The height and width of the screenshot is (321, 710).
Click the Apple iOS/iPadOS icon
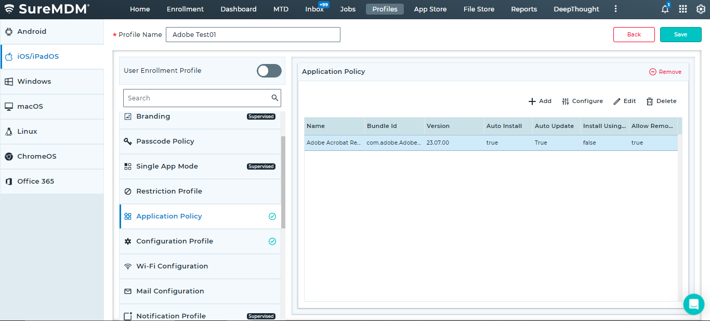(x=9, y=57)
